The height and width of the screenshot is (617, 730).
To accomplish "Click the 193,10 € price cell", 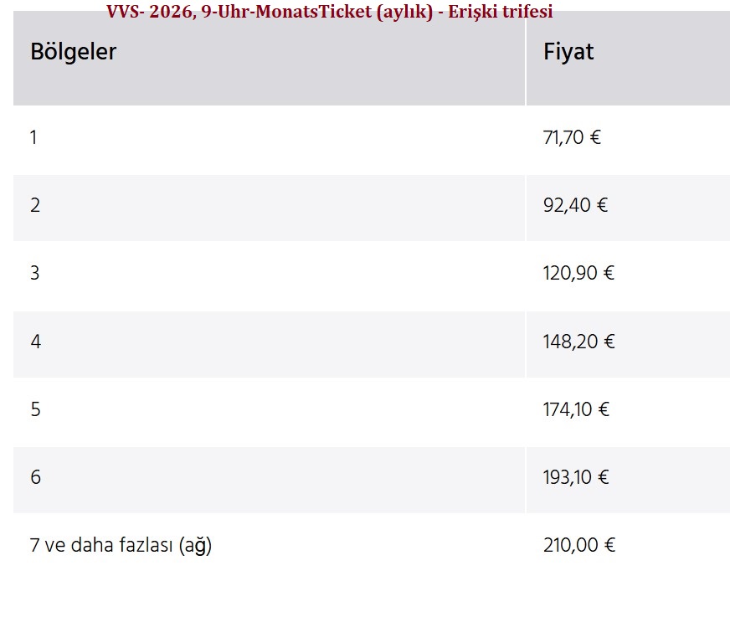I will point(576,477).
